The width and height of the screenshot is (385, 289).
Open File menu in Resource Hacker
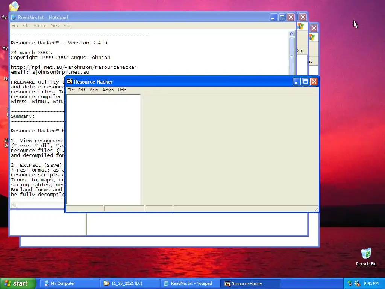[x=71, y=90]
